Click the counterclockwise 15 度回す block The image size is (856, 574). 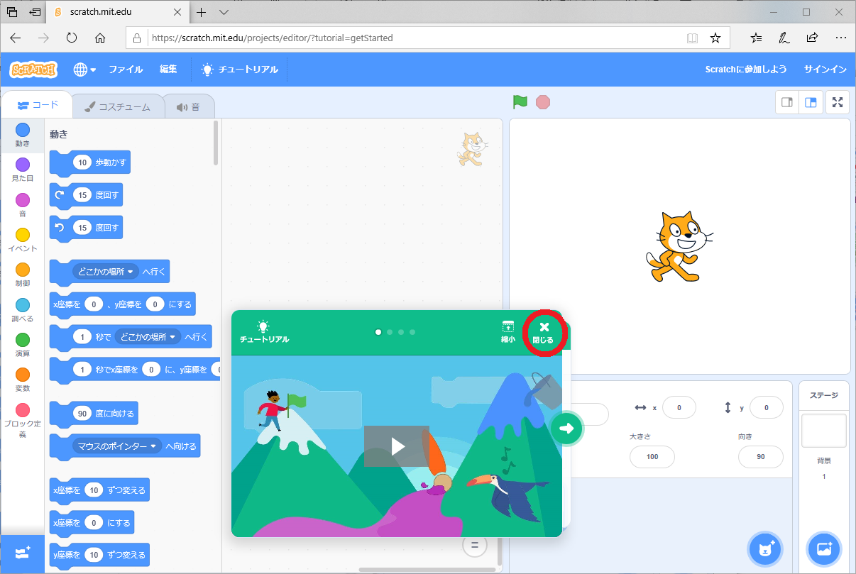(x=86, y=228)
